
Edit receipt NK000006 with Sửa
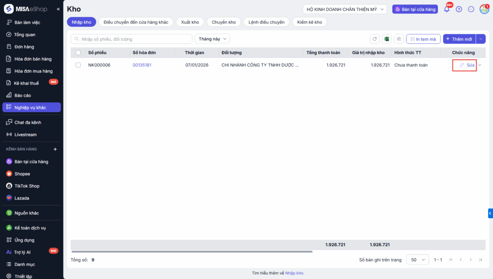(x=467, y=65)
